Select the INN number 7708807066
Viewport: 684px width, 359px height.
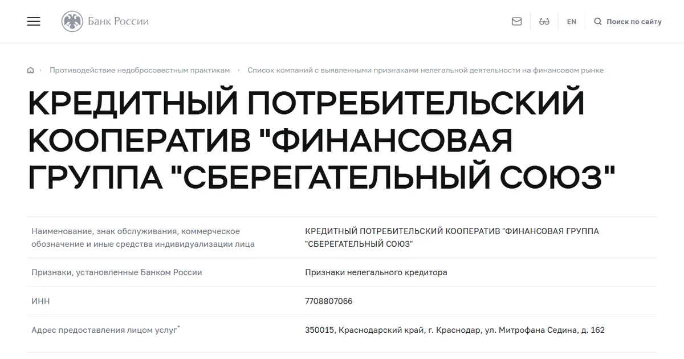click(329, 301)
